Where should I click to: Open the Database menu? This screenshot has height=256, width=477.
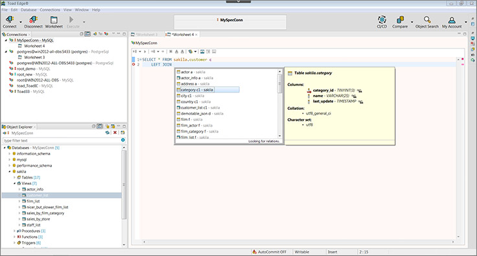(x=29, y=10)
